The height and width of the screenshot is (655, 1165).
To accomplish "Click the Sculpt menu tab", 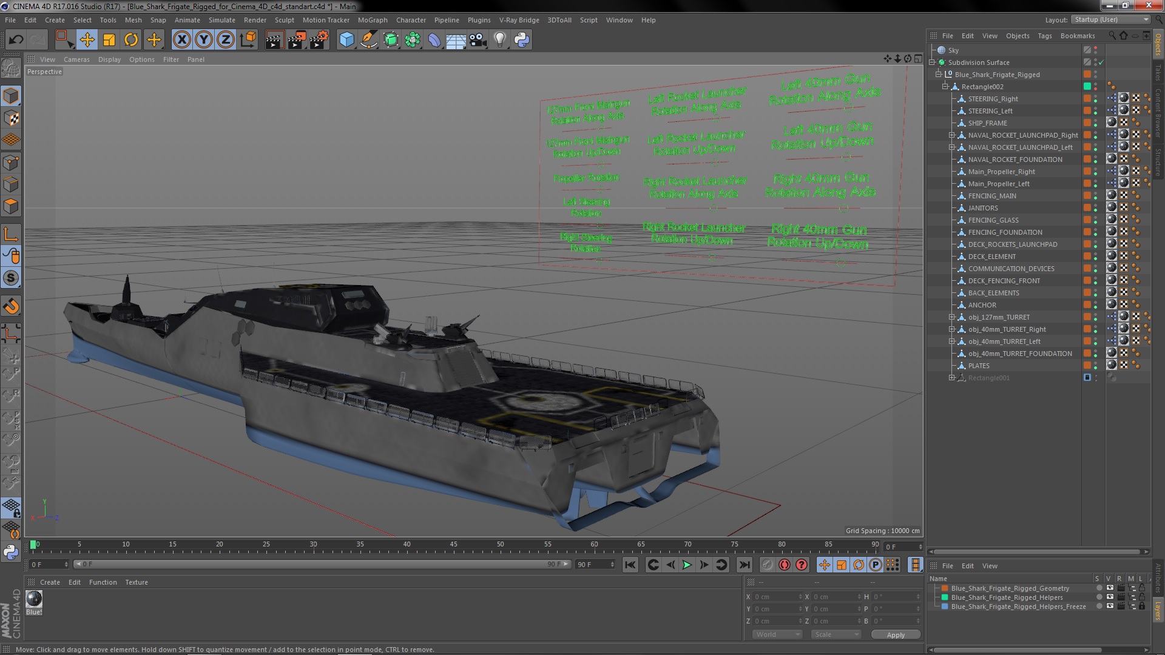I will point(285,20).
